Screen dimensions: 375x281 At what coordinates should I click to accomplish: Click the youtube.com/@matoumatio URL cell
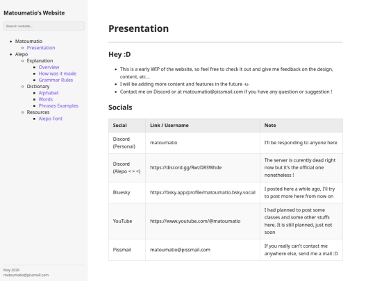click(203, 221)
